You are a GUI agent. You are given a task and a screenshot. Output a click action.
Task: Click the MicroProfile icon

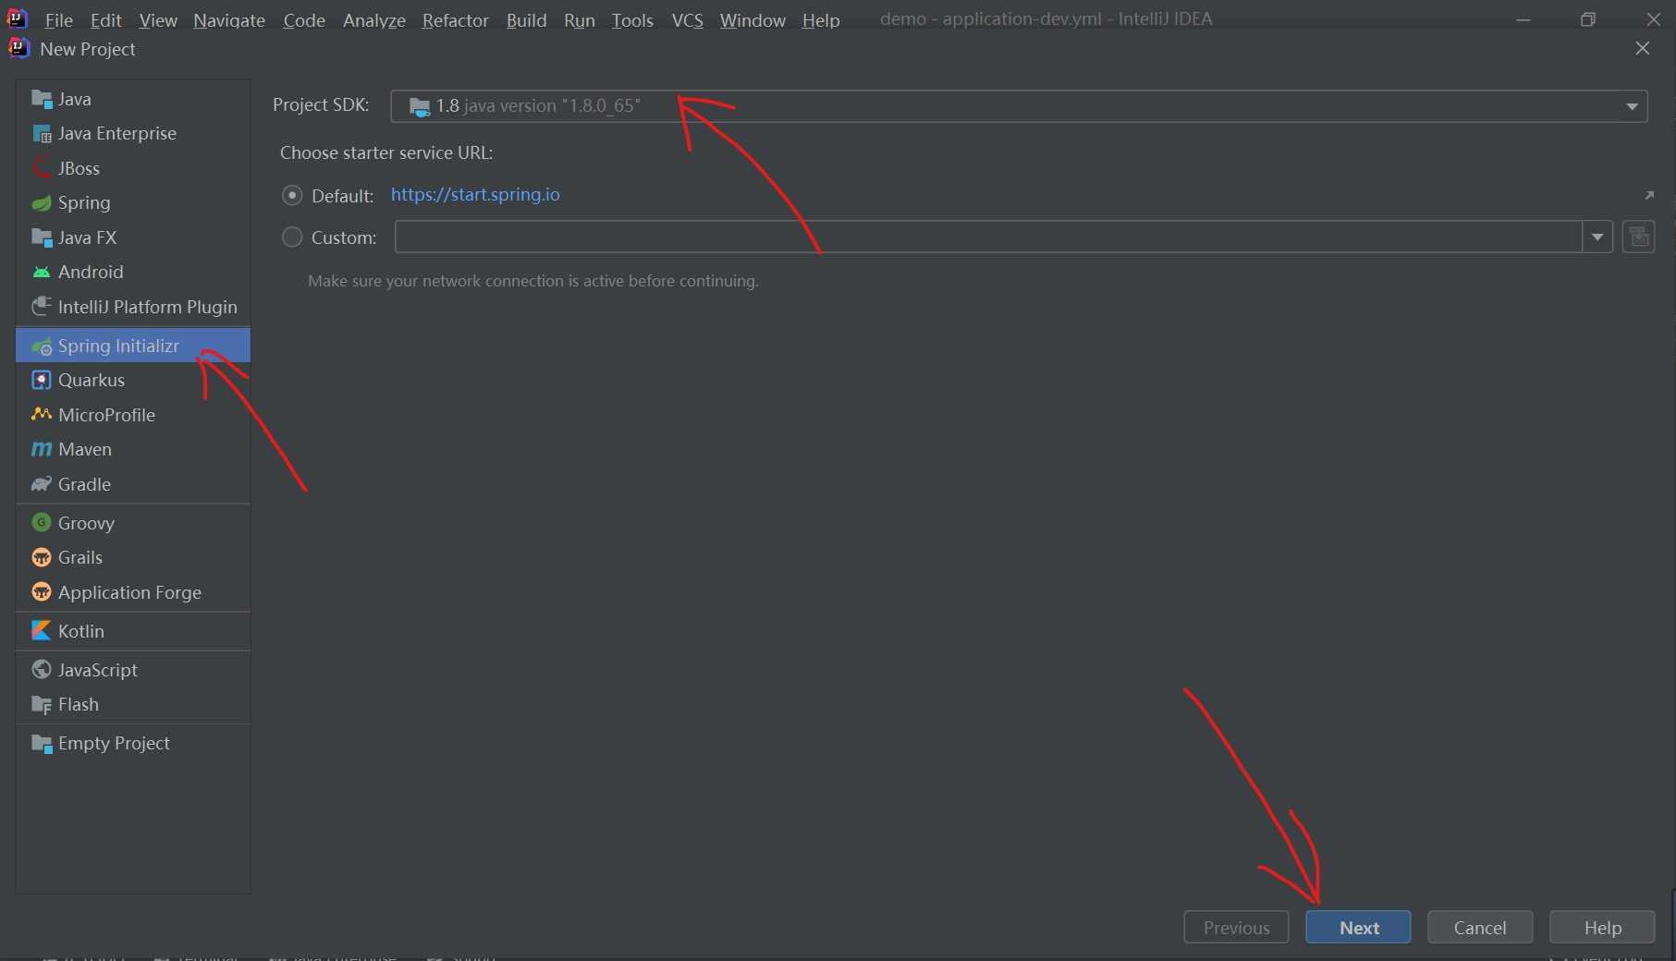42,415
